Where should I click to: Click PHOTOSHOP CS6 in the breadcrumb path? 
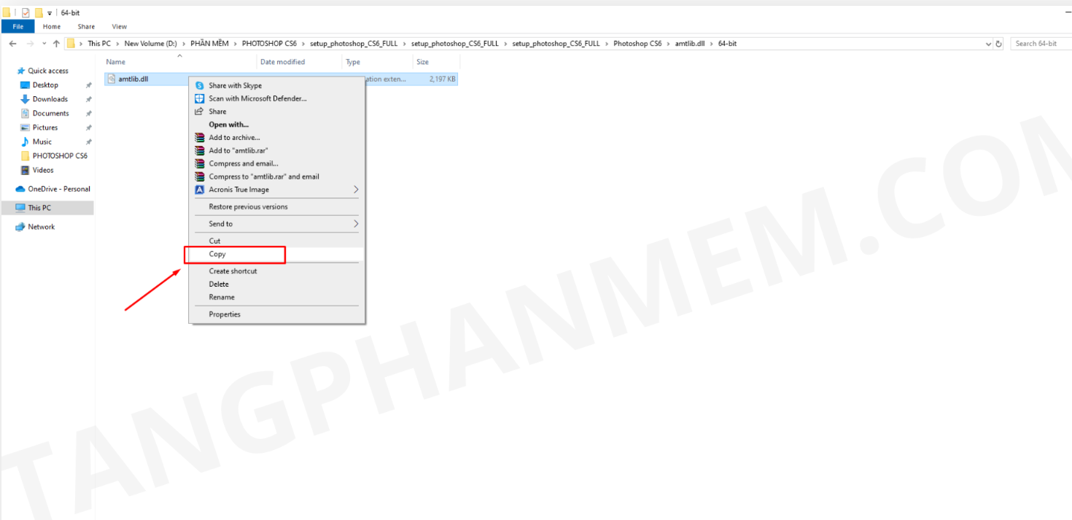pos(268,44)
